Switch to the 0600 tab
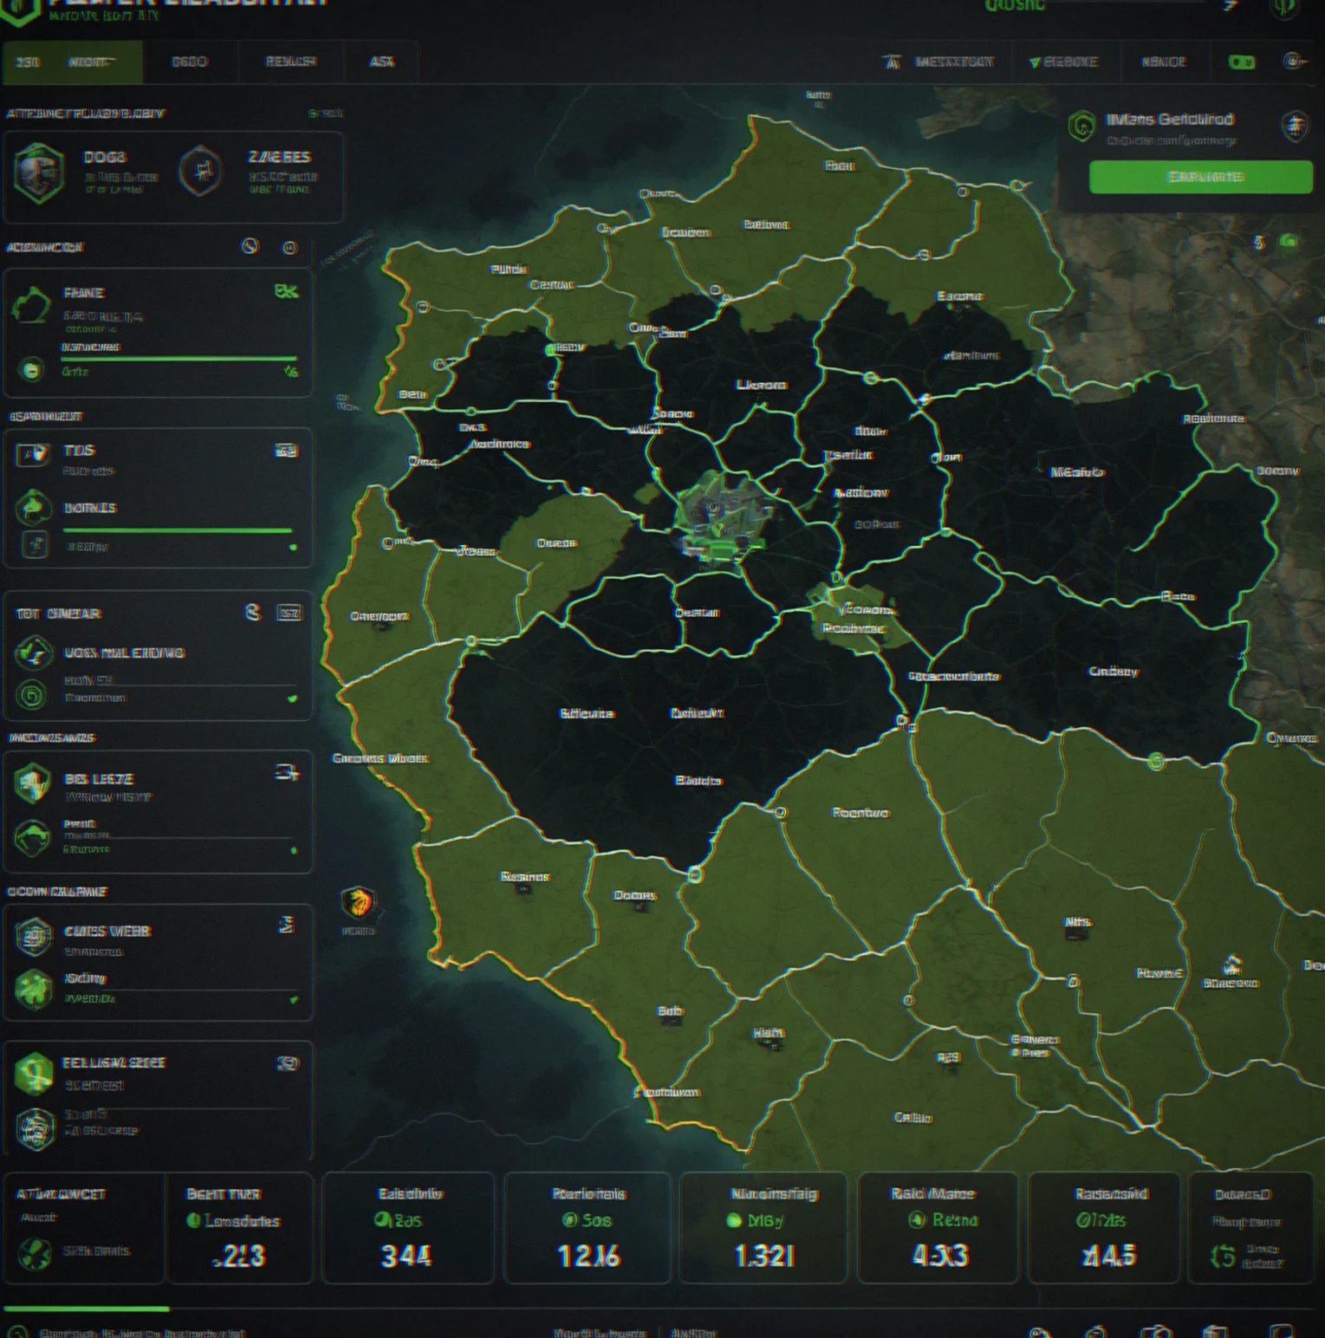The image size is (1325, 1338). [190, 62]
